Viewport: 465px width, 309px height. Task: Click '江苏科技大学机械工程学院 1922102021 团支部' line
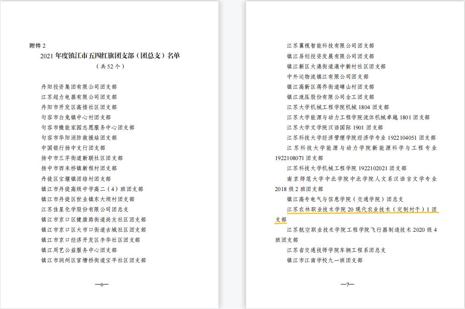pos(346,168)
